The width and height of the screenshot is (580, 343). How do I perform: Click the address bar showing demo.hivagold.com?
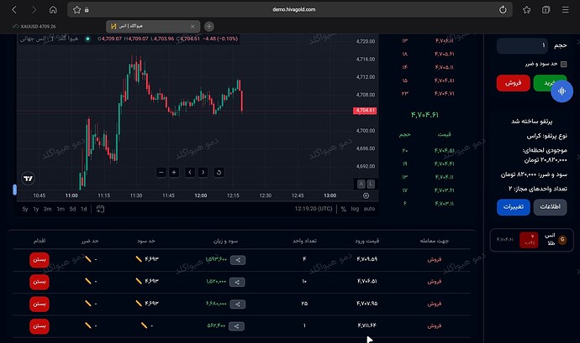[290, 9]
